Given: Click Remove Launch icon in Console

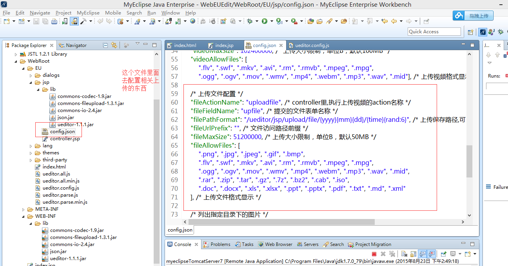Looking at the screenshot, I should coord(383,254).
